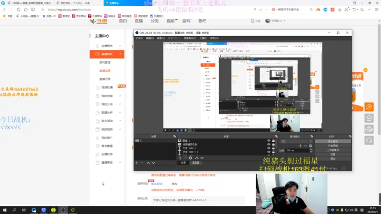Open source properties with the gear icon
Viewport: 381px width, 214px height.
[x=190, y=158]
